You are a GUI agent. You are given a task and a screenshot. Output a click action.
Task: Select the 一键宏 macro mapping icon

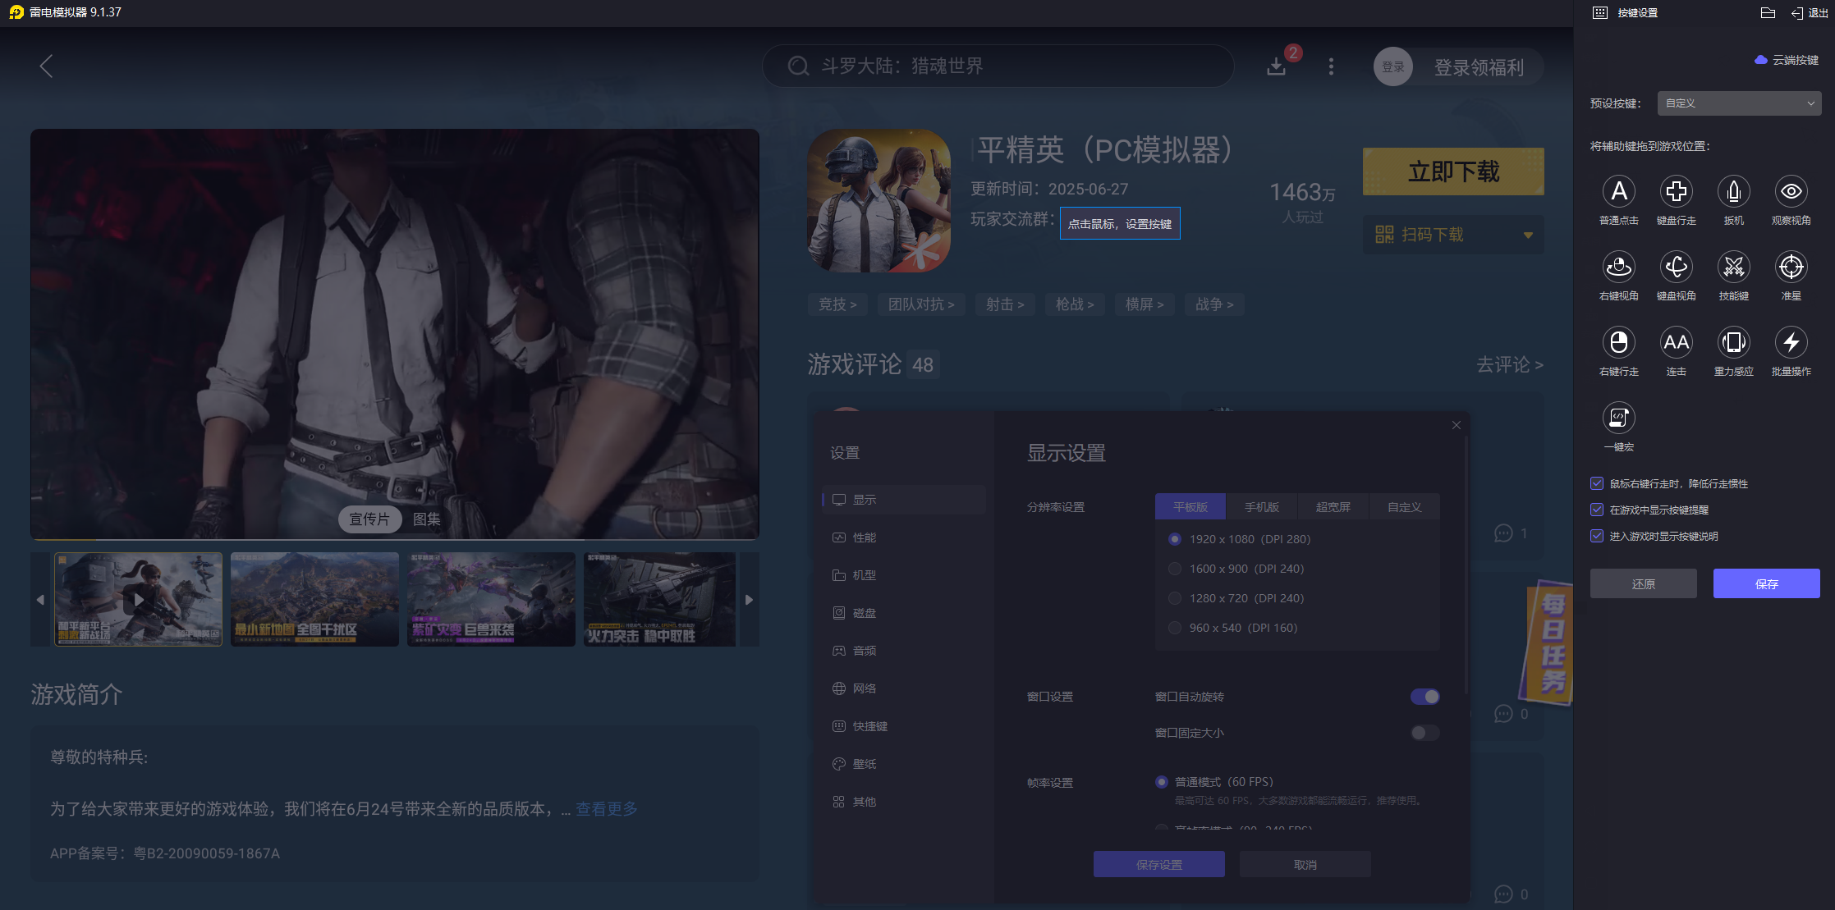pyautogui.click(x=1618, y=418)
